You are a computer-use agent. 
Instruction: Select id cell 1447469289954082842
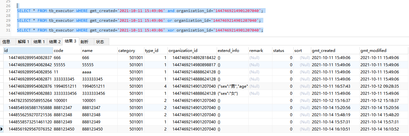pos(28,65)
